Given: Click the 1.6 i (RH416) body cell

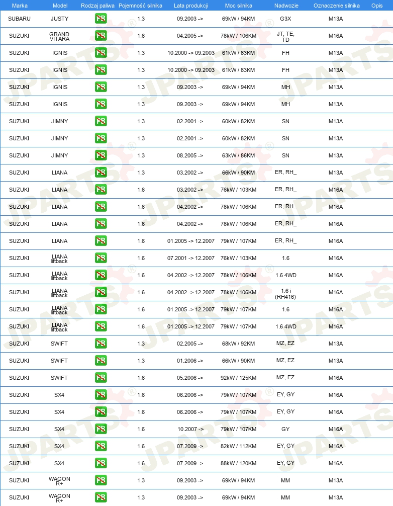Looking at the screenshot, I should click(285, 294).
